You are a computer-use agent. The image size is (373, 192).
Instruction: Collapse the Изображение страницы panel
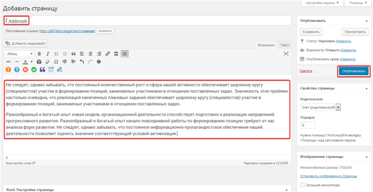click(367, 156)
